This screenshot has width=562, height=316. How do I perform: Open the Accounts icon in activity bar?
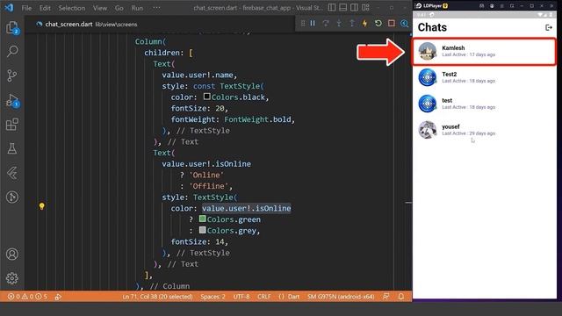click(x=11, y=254)
